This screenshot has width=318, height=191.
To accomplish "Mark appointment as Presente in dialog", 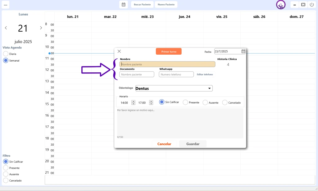I will 185,102.
